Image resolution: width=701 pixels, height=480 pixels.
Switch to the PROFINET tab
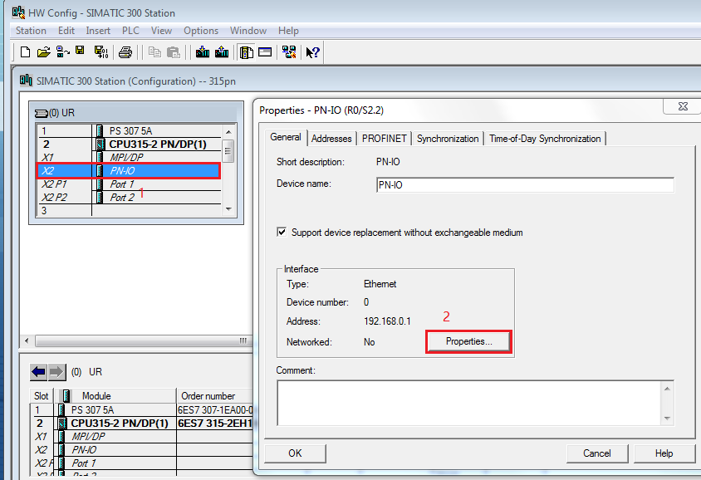pyautogui.click(x=384, y=139)
